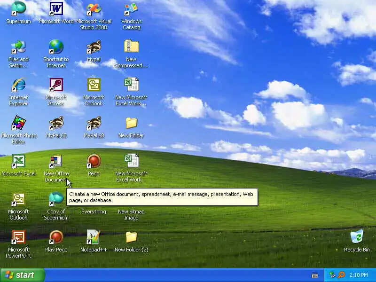The width and height of the screenshot is (376, 282).
Task: Click the 2:10 PM taskbar clock
Action: [359, 275]
